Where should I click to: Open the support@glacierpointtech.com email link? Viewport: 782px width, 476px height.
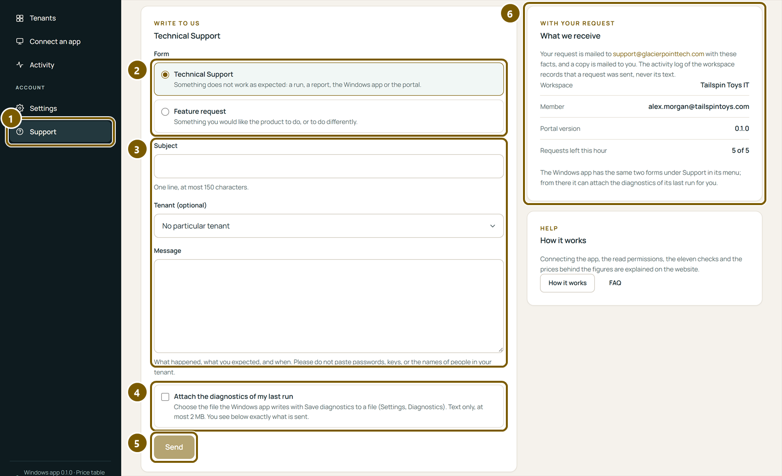(658, 54)
